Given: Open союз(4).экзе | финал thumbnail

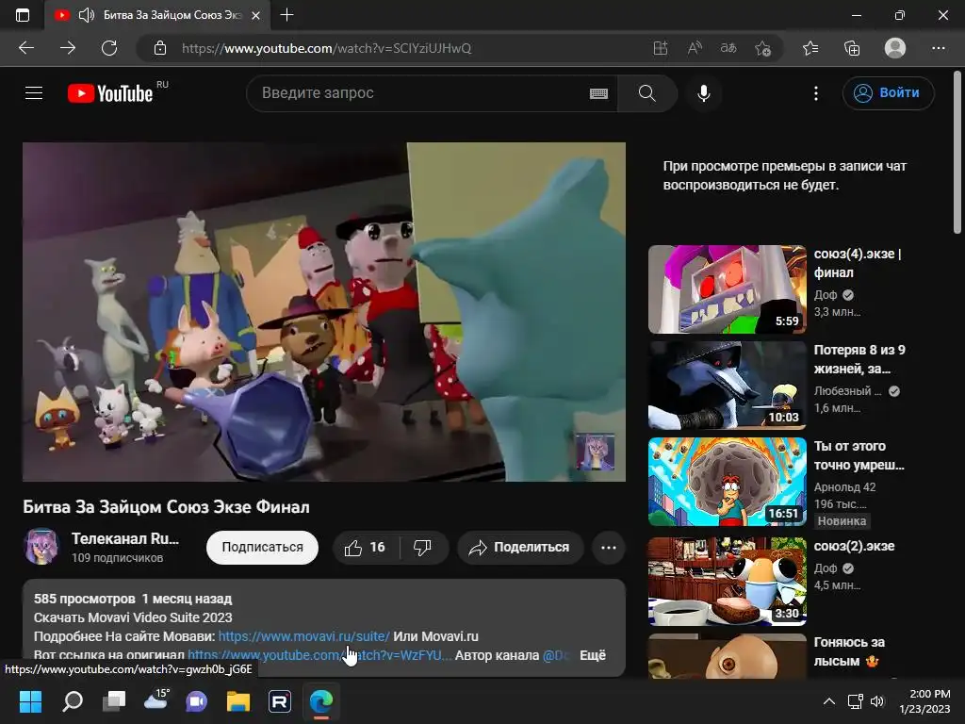Looking at the screenshot, I should point(727,289).
